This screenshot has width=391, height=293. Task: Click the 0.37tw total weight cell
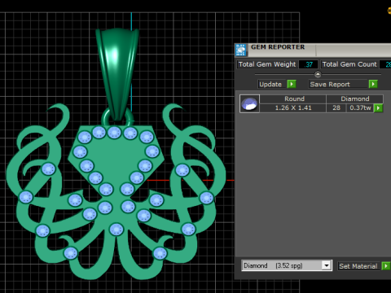(x=360, y=108)
